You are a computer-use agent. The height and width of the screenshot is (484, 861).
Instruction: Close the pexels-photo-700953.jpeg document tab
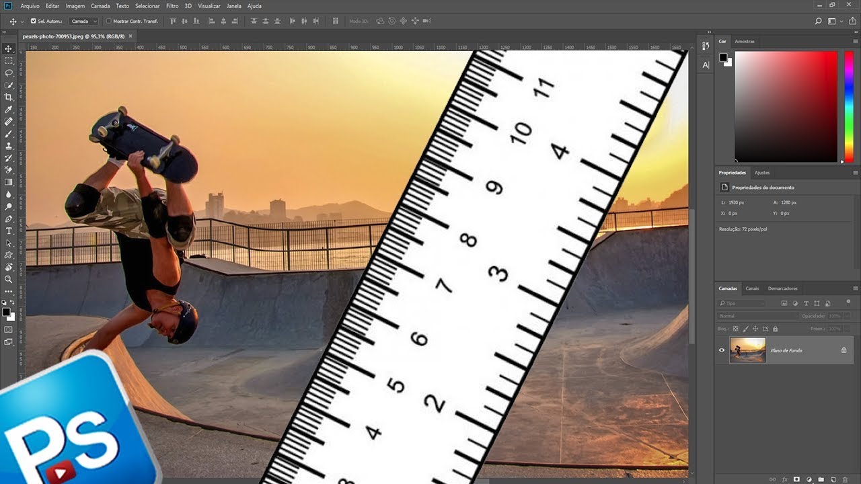click(130, 36)
